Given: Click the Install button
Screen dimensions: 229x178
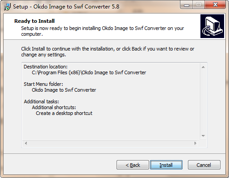Looking at the screenshot, I should tap(166, 165).
